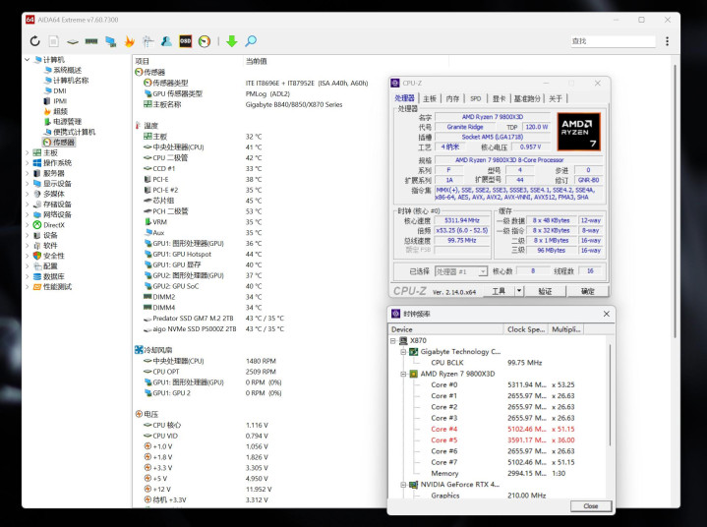The height and width of the screenshot is (527, 707).
Task: Click the clock window's vertical scrollbar
Action: click(x=609, y=393)
